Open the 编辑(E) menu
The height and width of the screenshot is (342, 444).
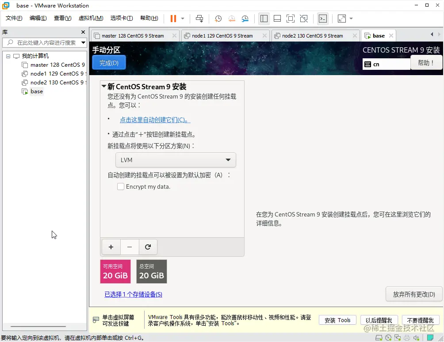coord(38,18)
